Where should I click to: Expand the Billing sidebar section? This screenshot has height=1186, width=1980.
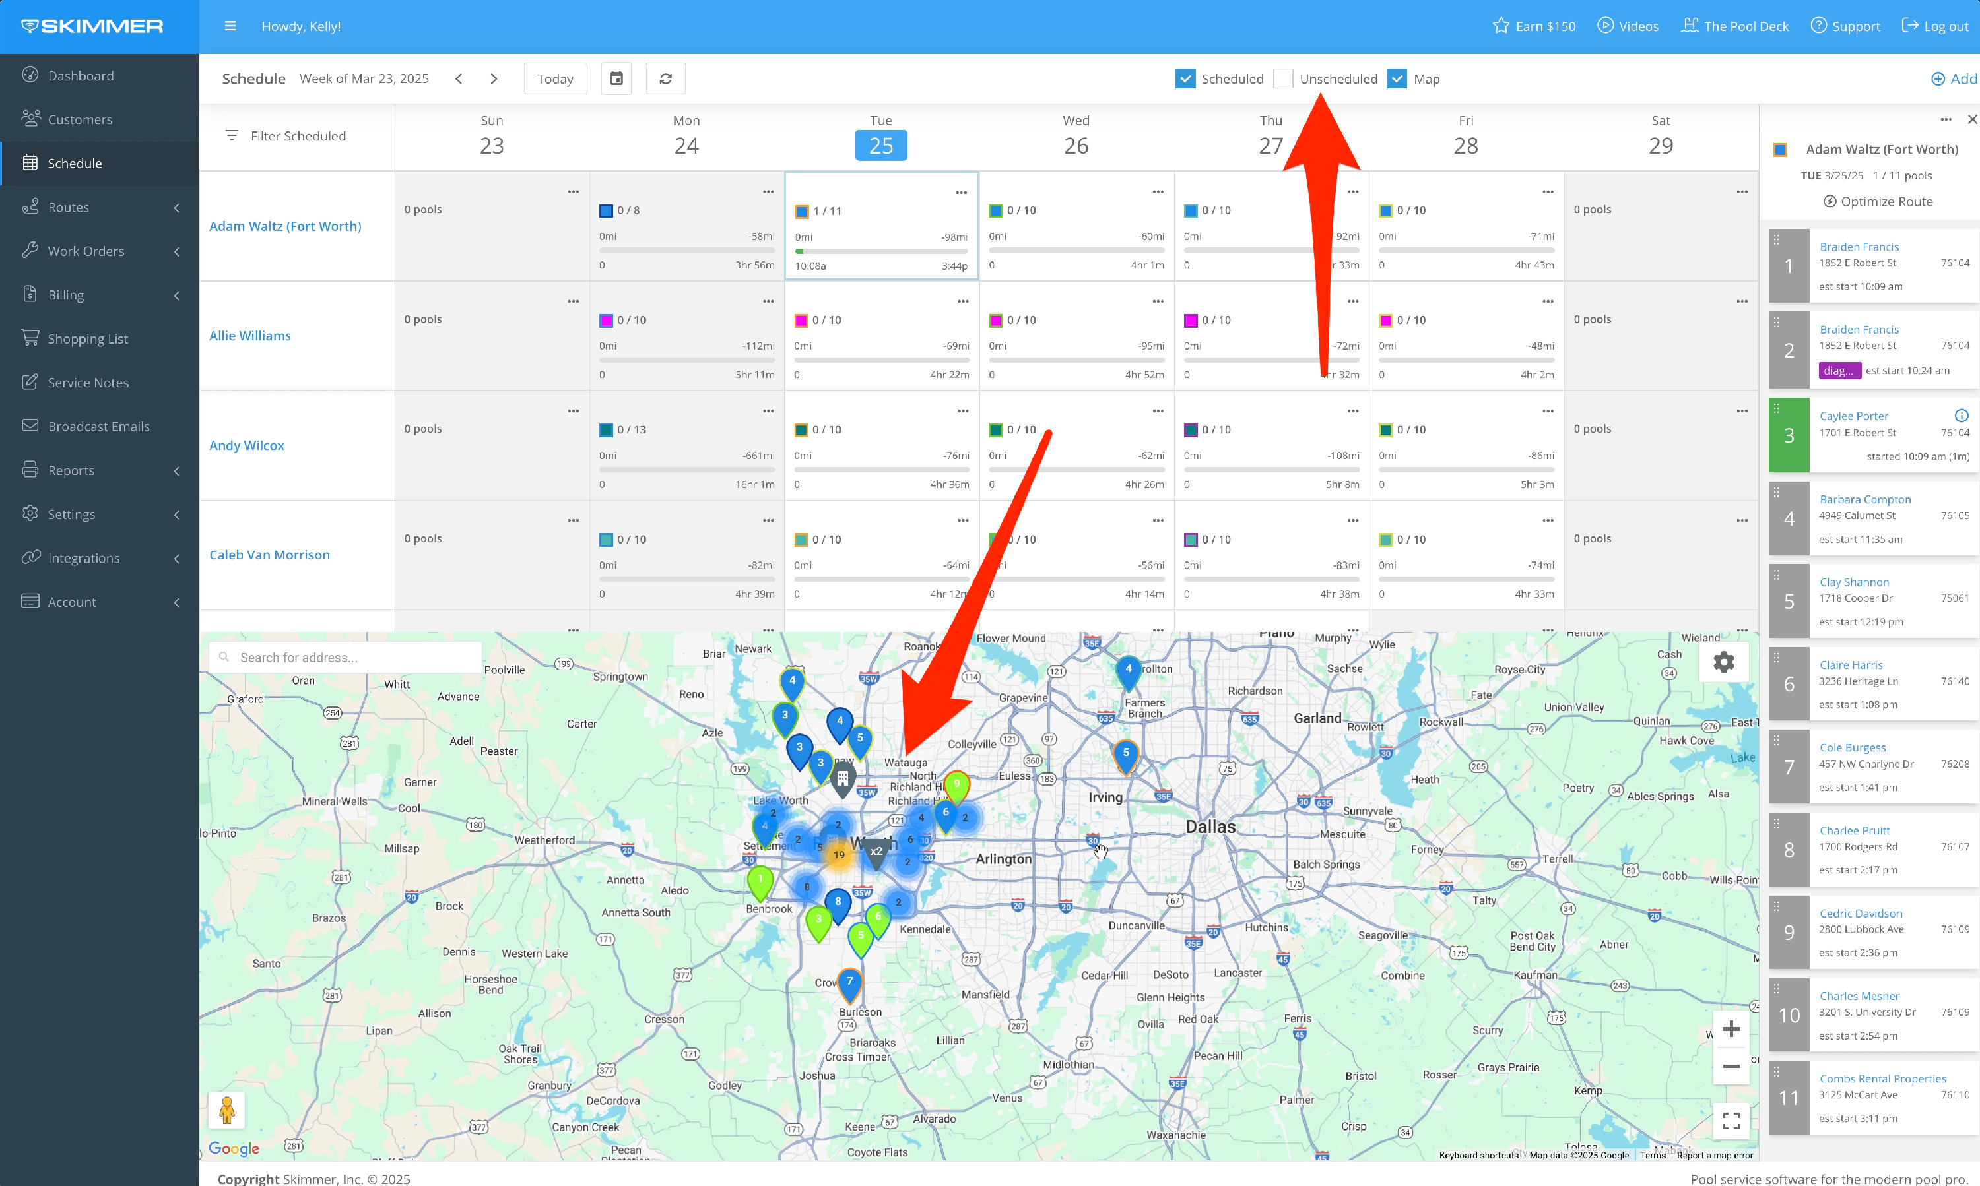click(99, 295)
